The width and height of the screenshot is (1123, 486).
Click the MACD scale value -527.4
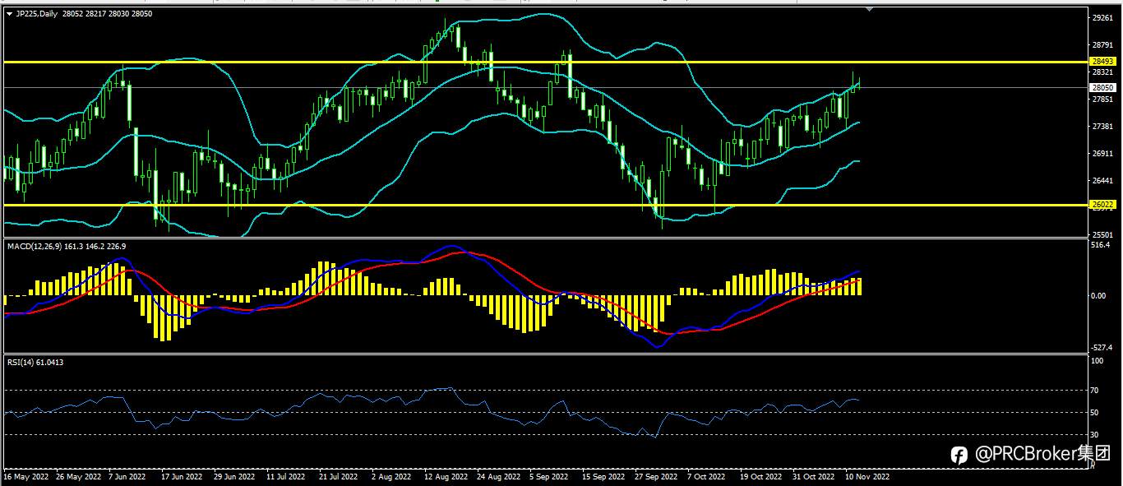(1102, 347)
